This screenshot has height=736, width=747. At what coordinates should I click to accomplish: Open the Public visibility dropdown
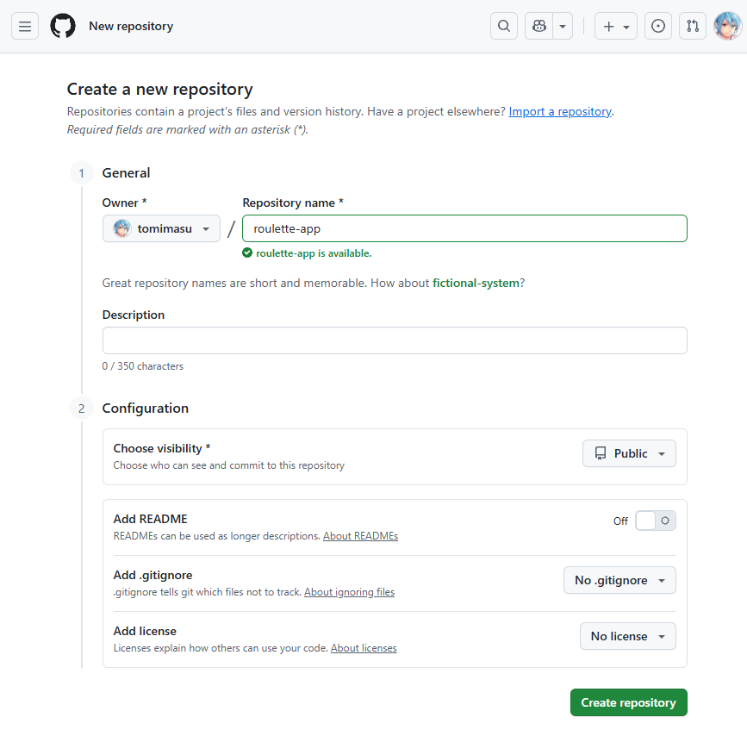(x=629, y=453)
